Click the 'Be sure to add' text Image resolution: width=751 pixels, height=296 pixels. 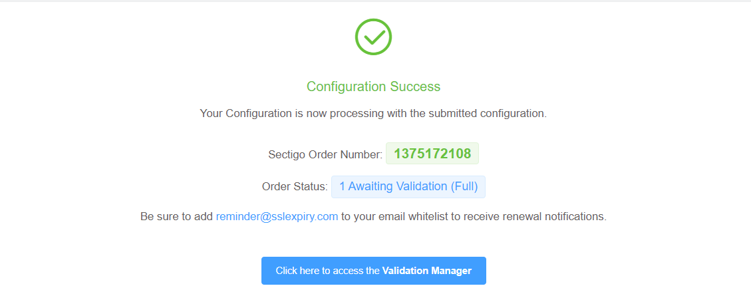176,217
